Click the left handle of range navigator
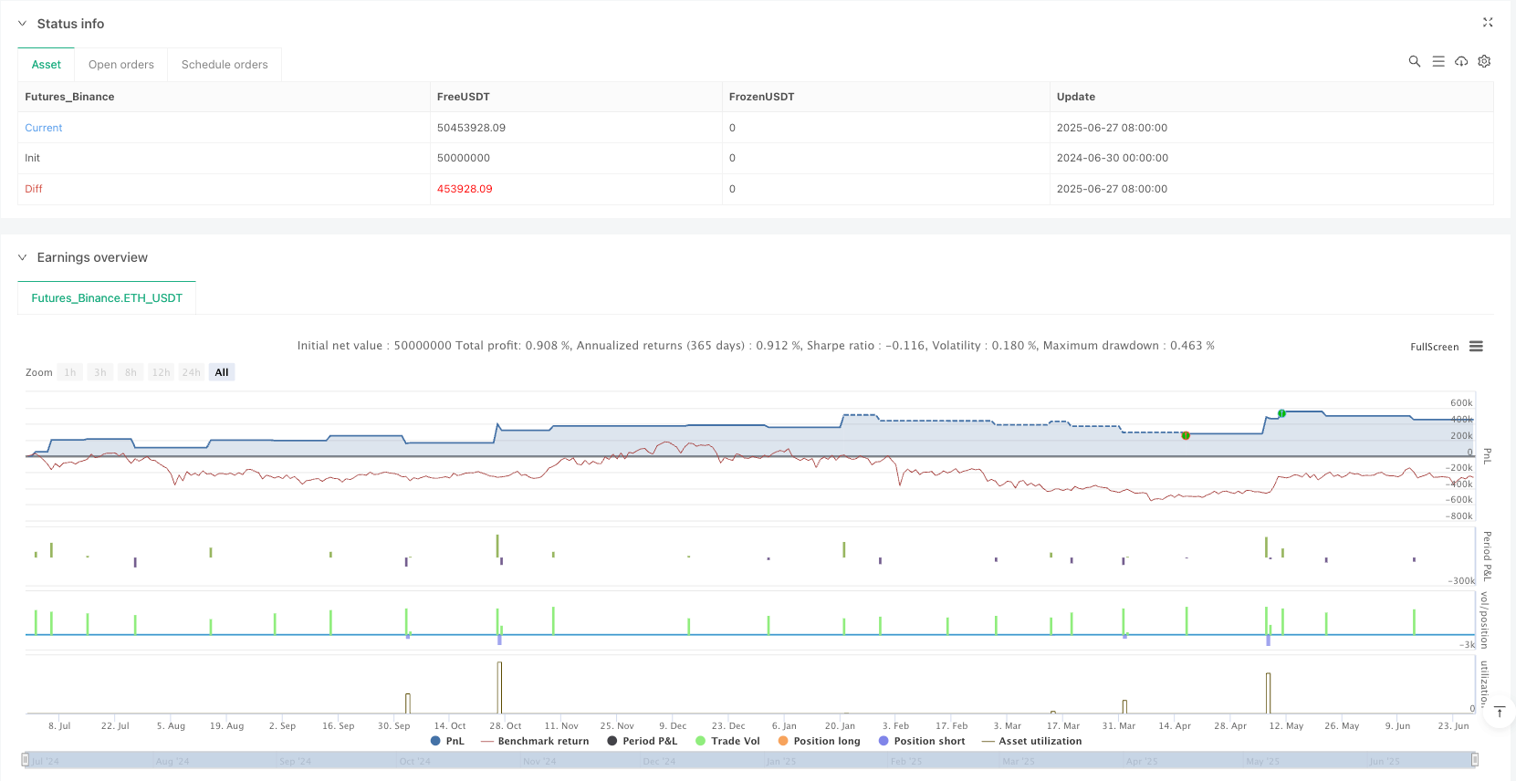 pyautogui.click(x=25, y=760)
